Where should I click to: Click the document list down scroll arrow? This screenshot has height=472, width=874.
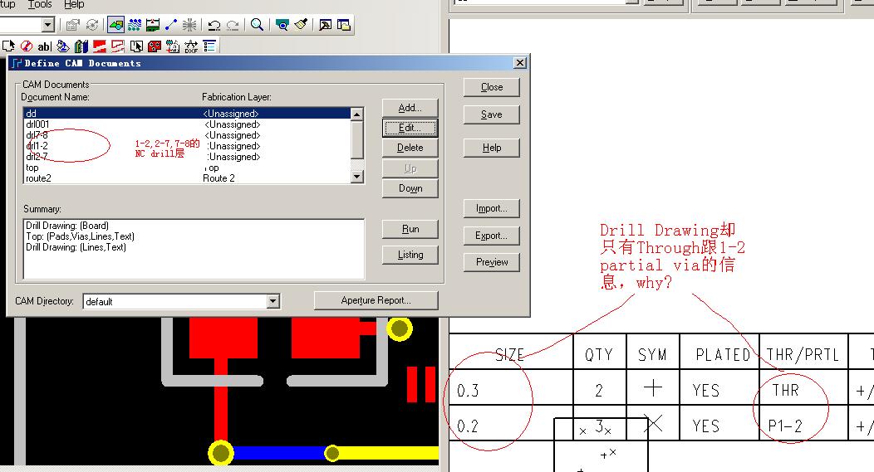pyautogui.click(x=356, y=177)
